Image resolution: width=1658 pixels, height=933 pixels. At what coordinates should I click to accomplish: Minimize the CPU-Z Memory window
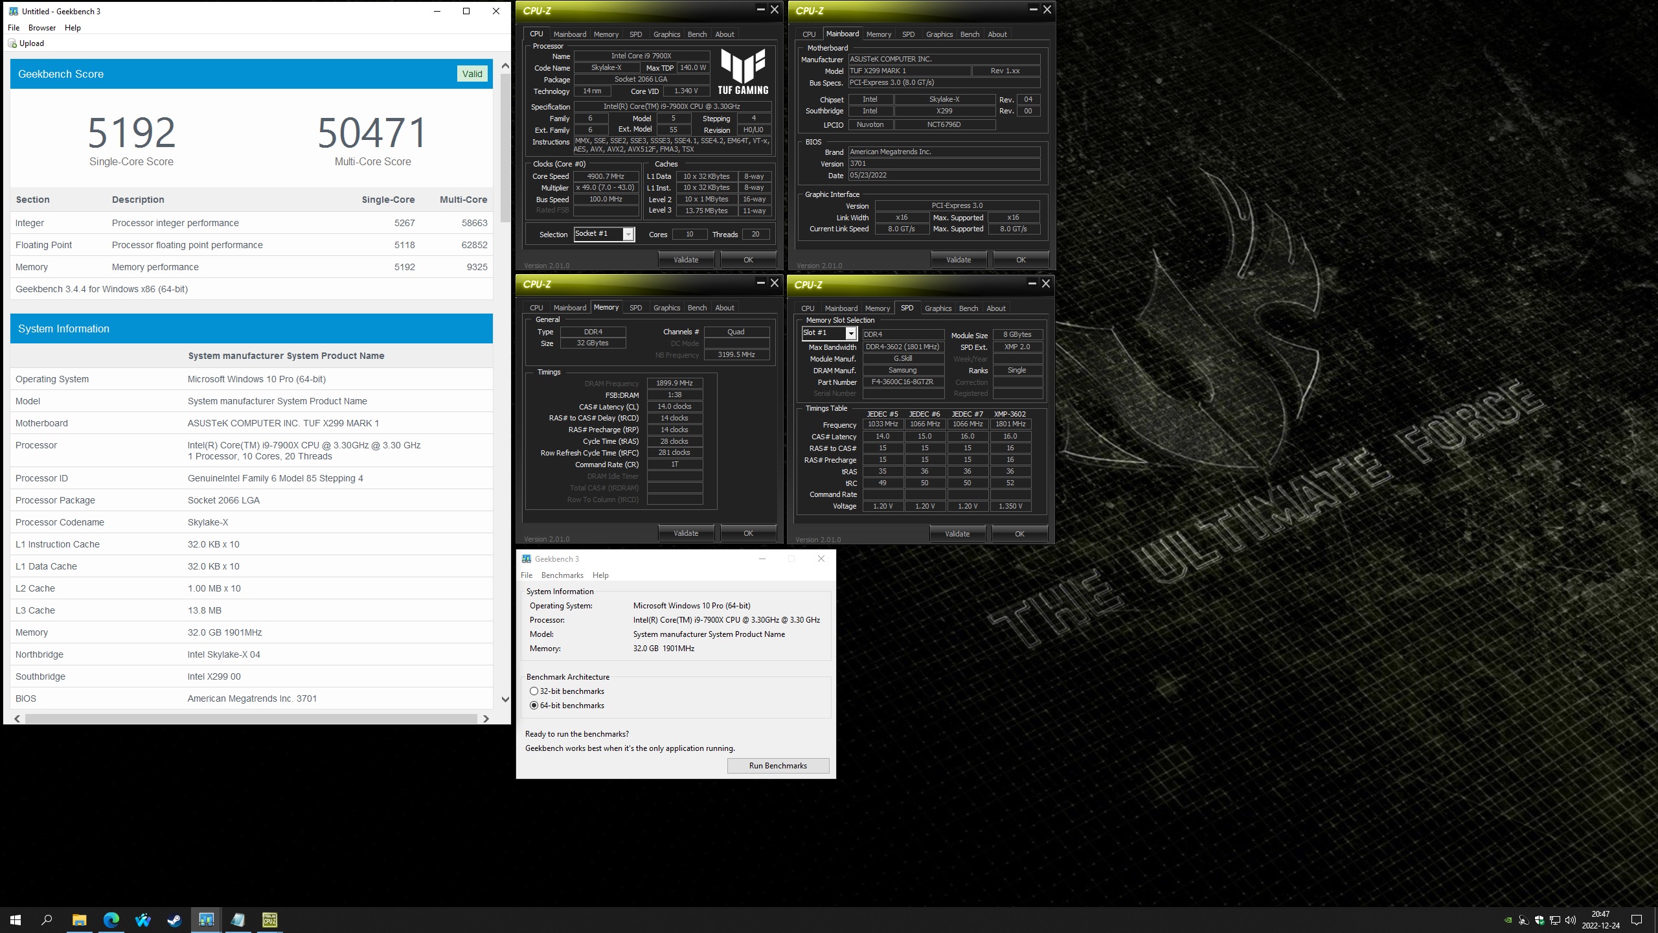(760, 283)
